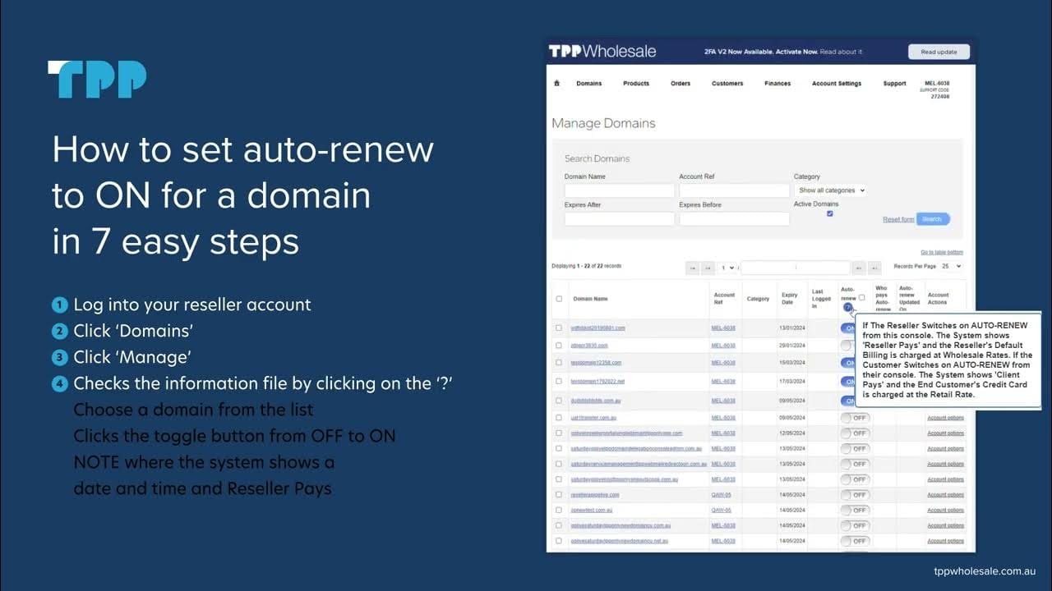
Task: Click MEL-6038 link in testdomain12358.com row
Action: tap(723, 363)
